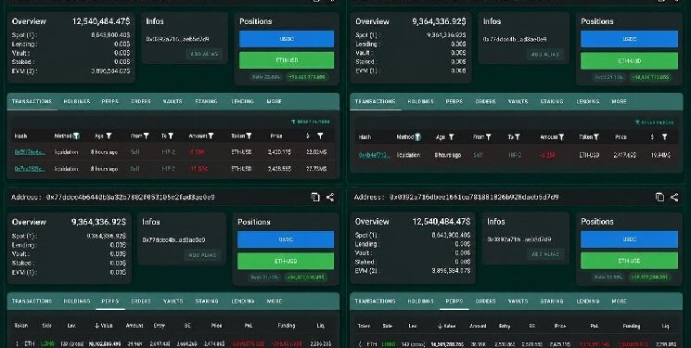Switch to Perps tab in 0x0392 transactions panel
Viewport: 691px width, 348px height.
pyautogui.click(x=109, y=101)
